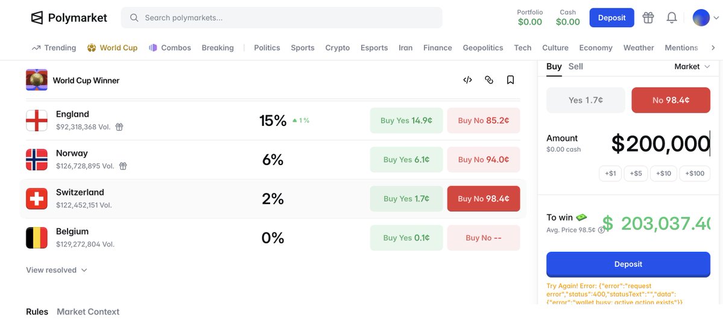Viewport: 723px width, 323px height.
Task: Click the Portfolio $0.00 balance
Action: pos(530,17)
